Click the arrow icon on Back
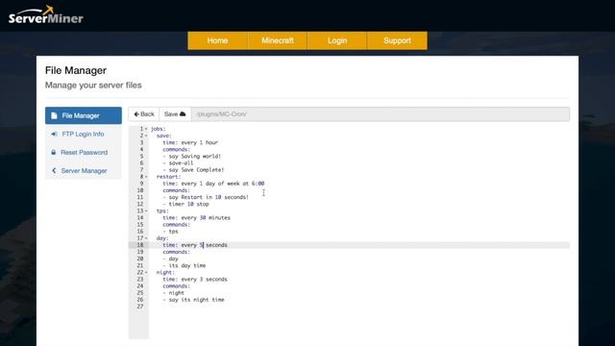The width and height of the screenshot is (615, 346). point(136,114)
